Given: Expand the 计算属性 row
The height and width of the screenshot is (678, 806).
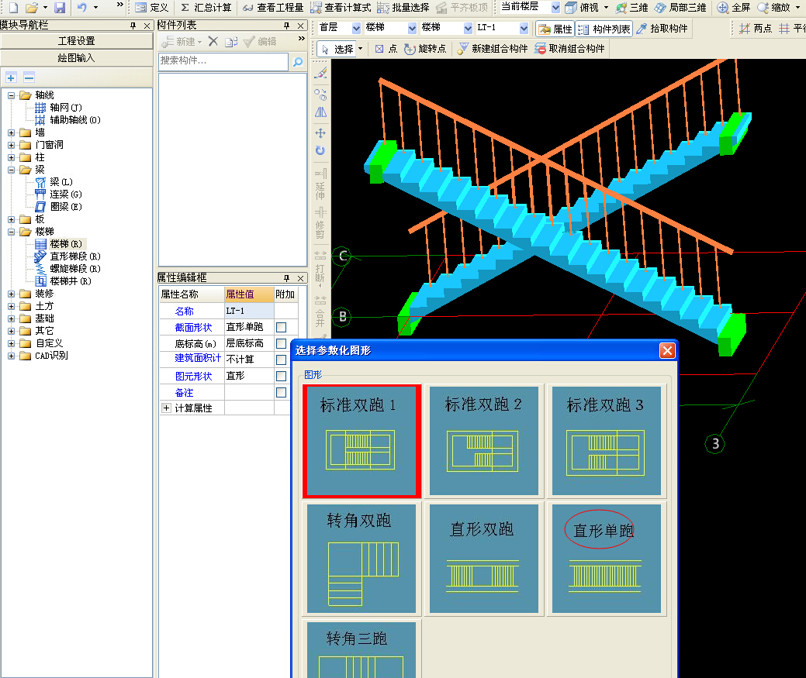Looking at the screenshot, I should click(166, 408).
